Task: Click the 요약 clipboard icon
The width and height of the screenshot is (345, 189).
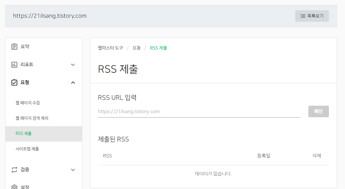Action: coord(14,46)
